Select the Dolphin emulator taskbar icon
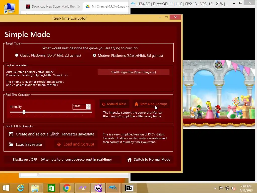This screenshot has height=193, width=257. (113, 188)
